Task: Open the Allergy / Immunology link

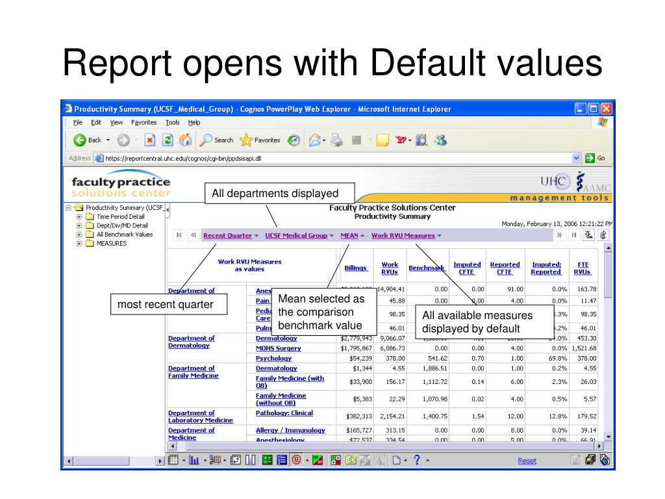Action: (x=290, y=430)
